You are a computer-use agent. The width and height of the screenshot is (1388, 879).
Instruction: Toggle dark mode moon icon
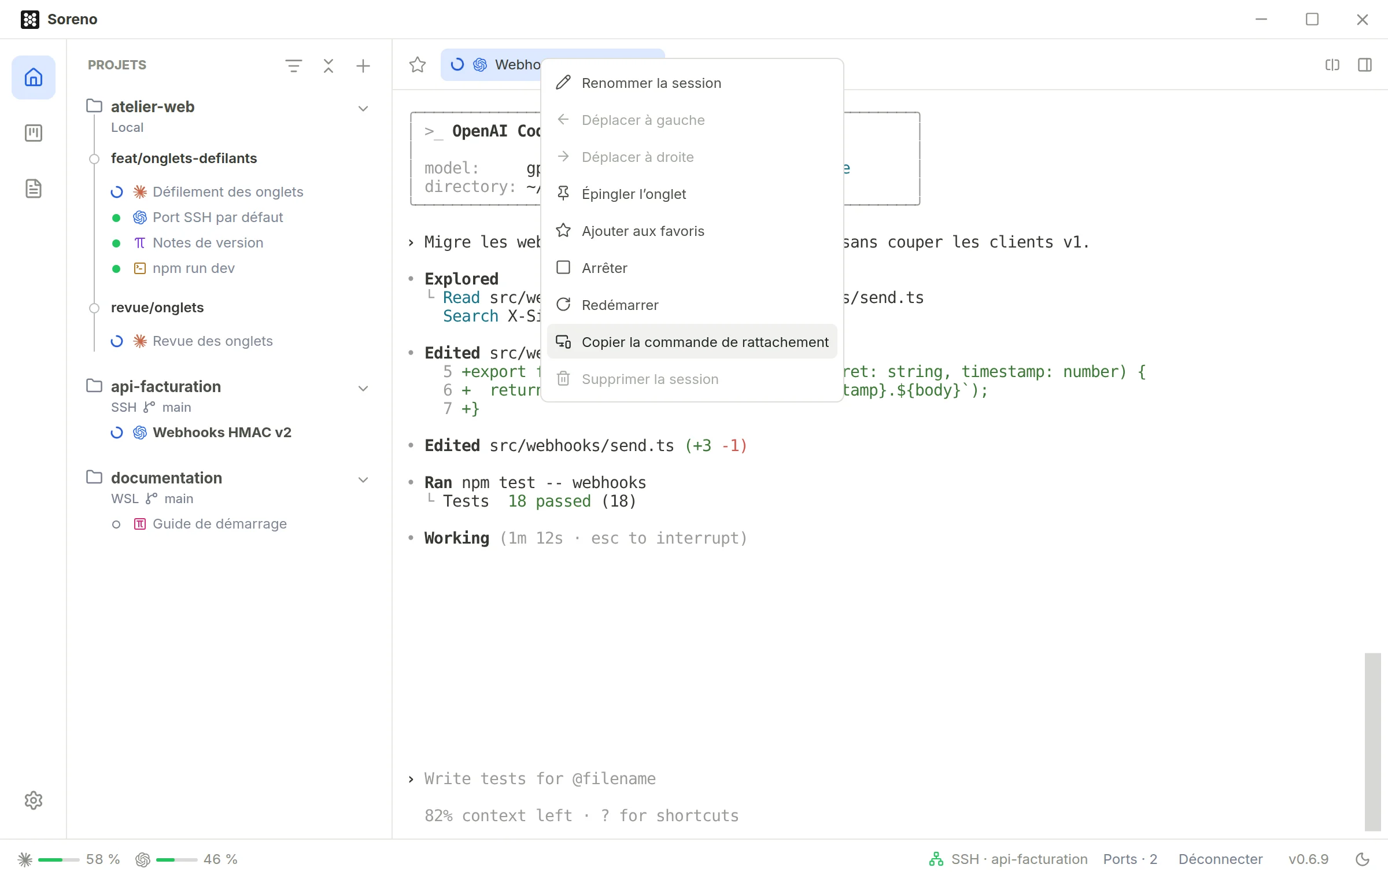point(1363,859)
